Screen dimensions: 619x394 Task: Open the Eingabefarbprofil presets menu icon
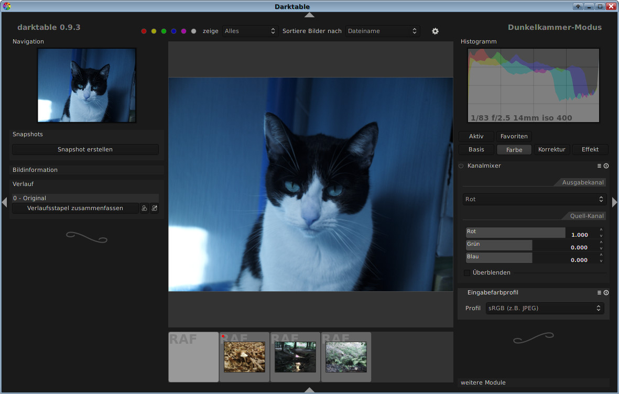pyautogui.click(x=599, y=293)
